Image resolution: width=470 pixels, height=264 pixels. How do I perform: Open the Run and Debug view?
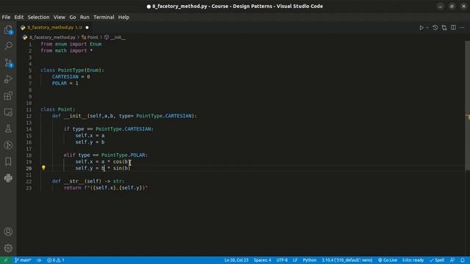[x=8, y=79]
